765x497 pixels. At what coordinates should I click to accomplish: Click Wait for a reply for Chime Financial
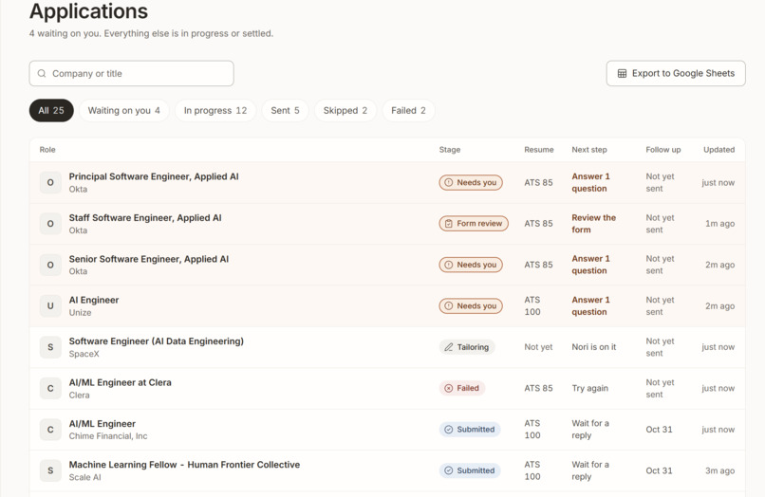click(590, 430)
